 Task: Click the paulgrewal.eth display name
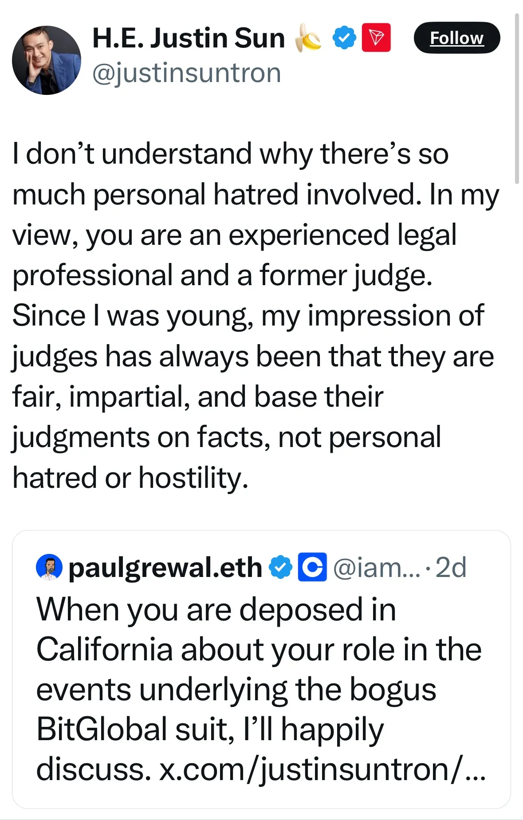pos(165,568)
